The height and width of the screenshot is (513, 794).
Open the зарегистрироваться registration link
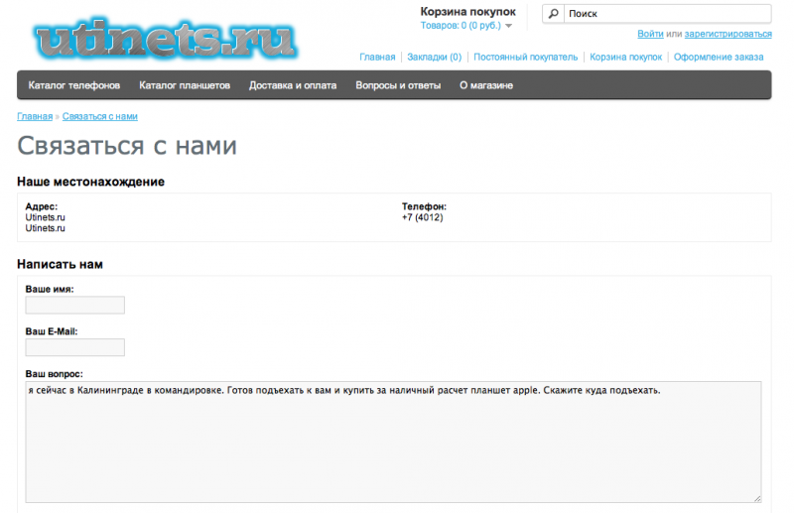pos(728,34)
